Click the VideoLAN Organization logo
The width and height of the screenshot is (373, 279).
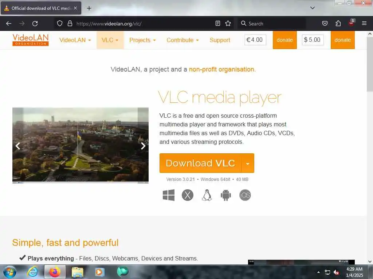[31, 40]
